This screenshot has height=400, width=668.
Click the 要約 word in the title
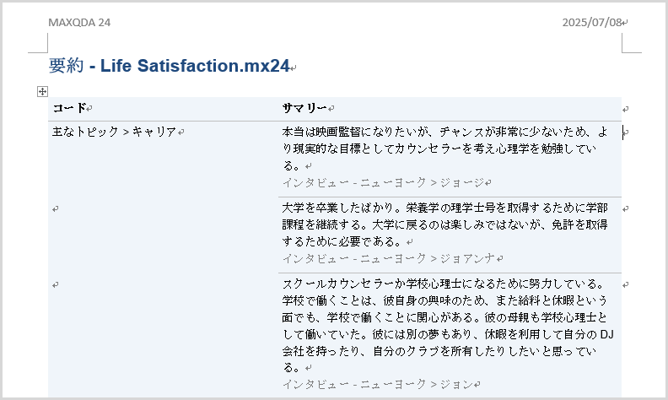pyautogui.click(x=66, y=66)
